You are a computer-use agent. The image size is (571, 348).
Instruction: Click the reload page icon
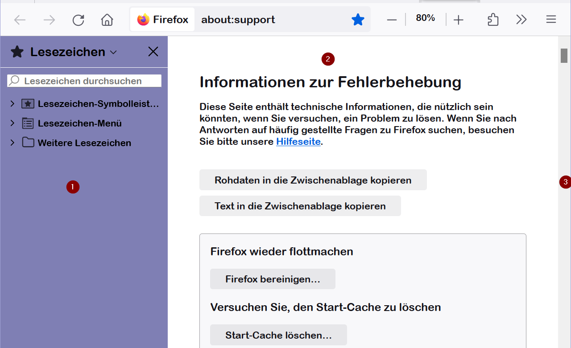(79, 20)
